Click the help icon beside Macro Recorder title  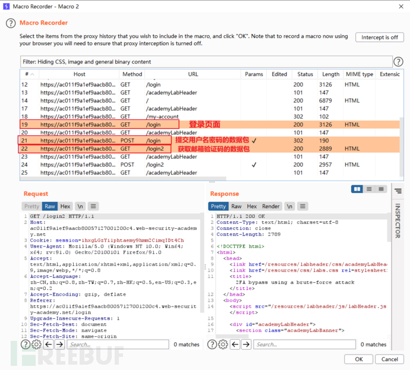tap(10, 23)
